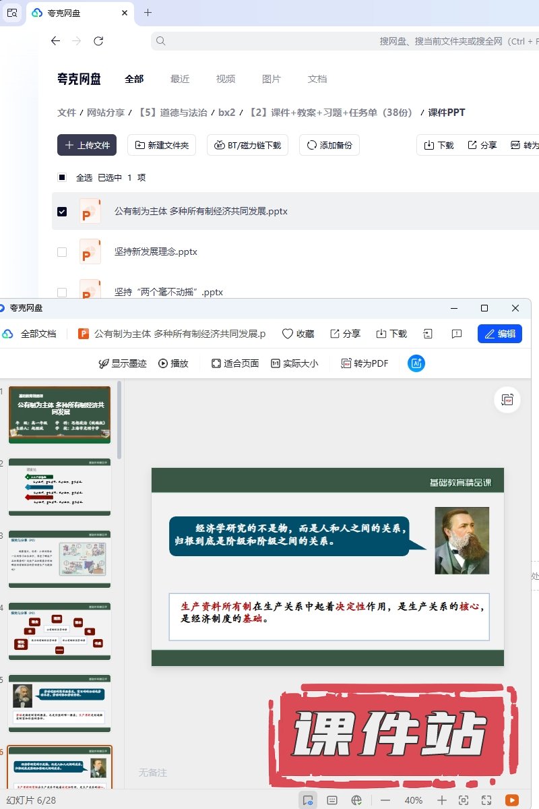Refresh the browser page
This screenshot has height=809, width=539.
tap(98, 41)
